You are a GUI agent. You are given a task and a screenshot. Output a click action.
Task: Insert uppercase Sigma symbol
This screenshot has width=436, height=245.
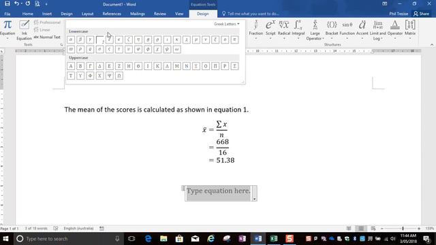[x=234, y=66]
